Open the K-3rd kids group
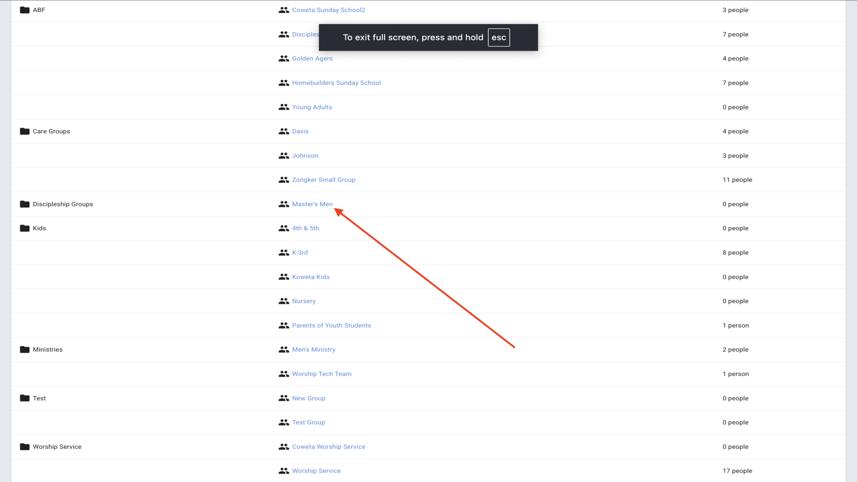The width and height of the screenshot is (857, 482). [300, 253]
